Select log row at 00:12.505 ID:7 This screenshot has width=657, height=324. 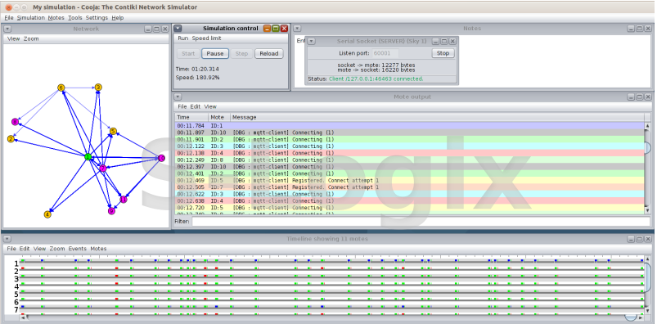click(409, 187)
